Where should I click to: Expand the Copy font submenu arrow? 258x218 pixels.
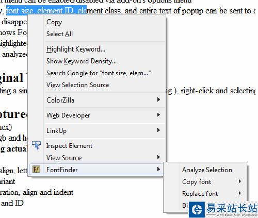point(240,181)
